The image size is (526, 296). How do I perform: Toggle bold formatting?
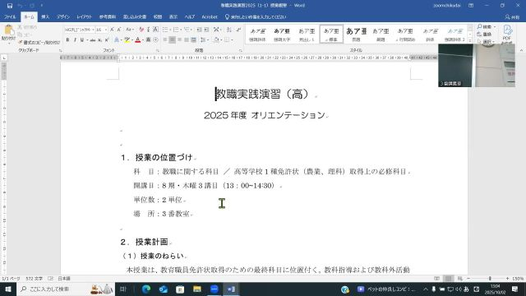67,40
